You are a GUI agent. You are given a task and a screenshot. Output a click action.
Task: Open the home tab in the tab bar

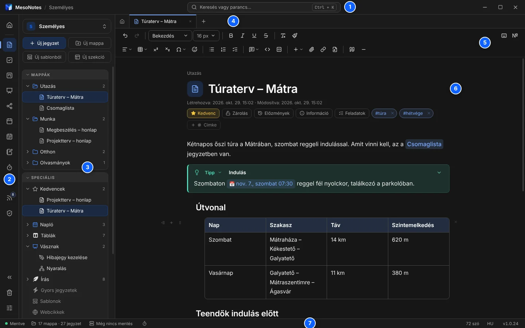click(x=122, y=21)
